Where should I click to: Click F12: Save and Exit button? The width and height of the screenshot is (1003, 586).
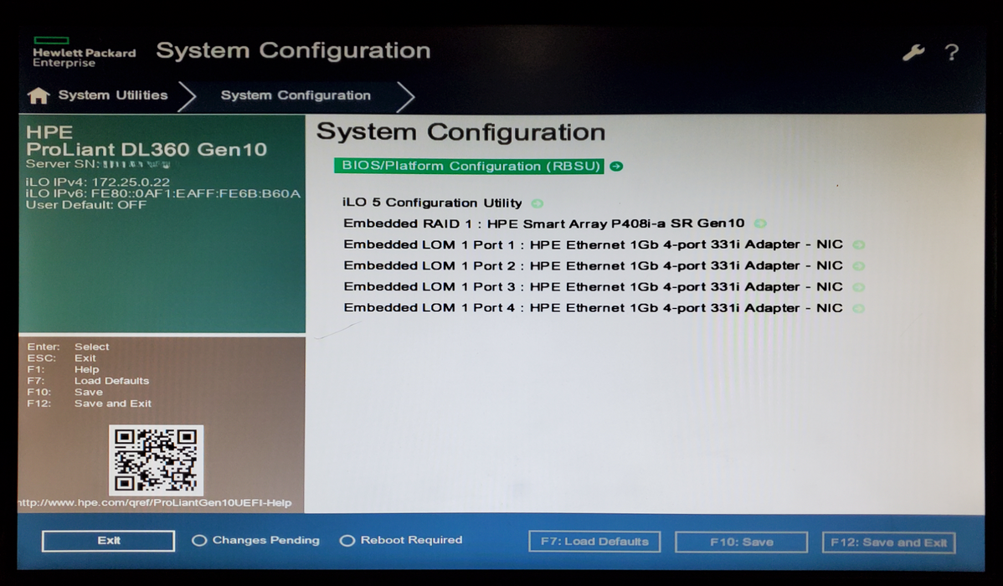(x=889, y=542)
